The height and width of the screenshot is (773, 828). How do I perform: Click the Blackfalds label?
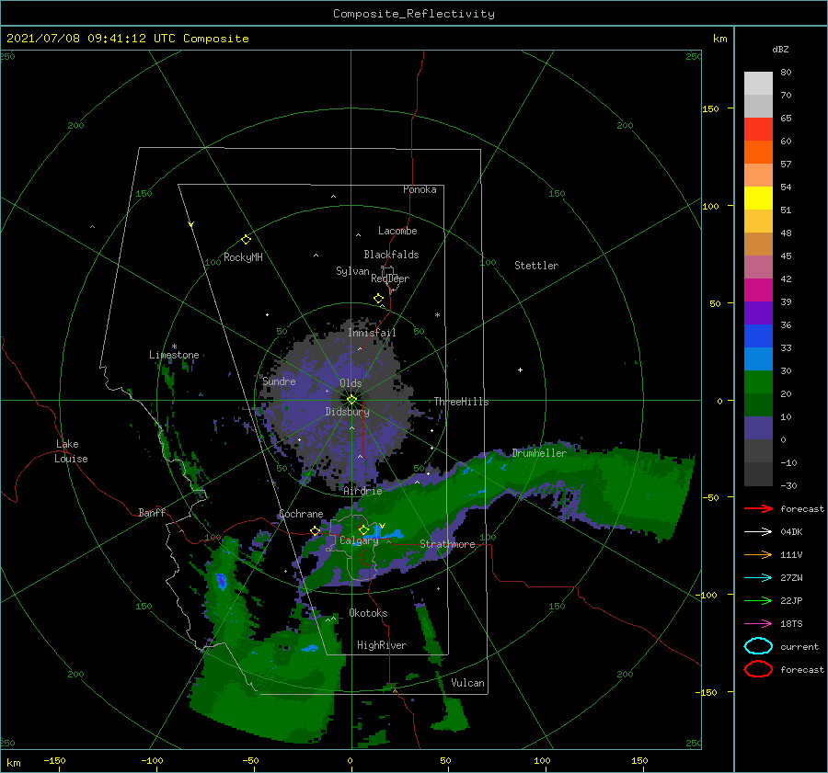tap(391, 255)
